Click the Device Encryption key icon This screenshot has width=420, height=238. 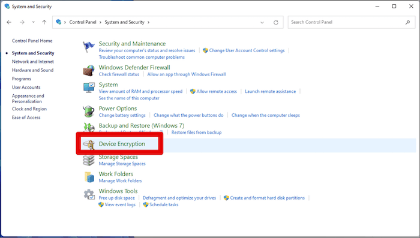(89, 145)
